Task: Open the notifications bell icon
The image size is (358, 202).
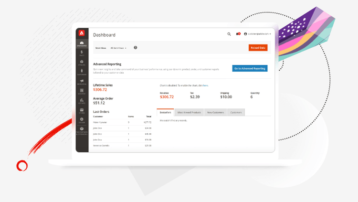Action: pyautogui.click(x=238, y=34)
